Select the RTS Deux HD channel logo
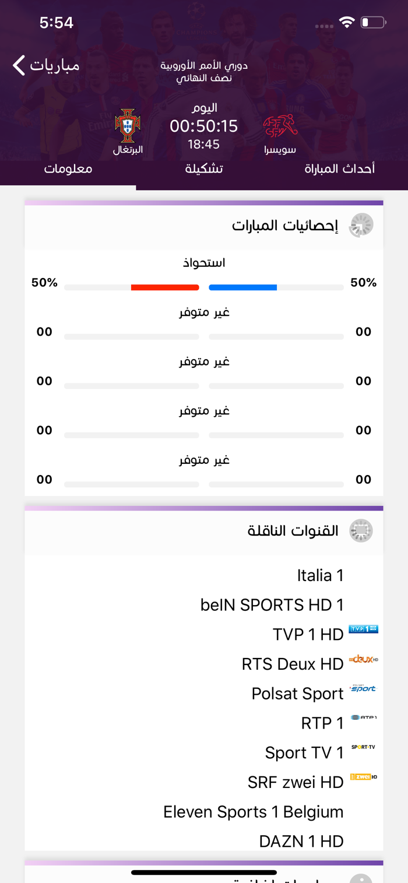The height and width of the screenshot is (883, 408). coord(364,659)
